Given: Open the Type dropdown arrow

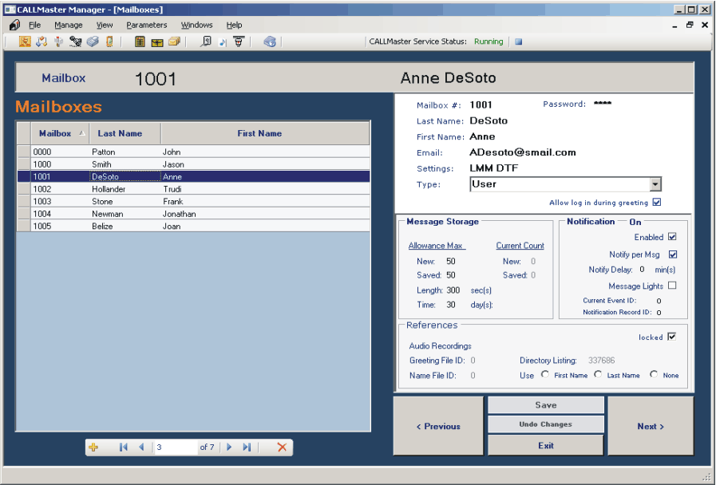Looking at the screenshot, I should point(655,184).
